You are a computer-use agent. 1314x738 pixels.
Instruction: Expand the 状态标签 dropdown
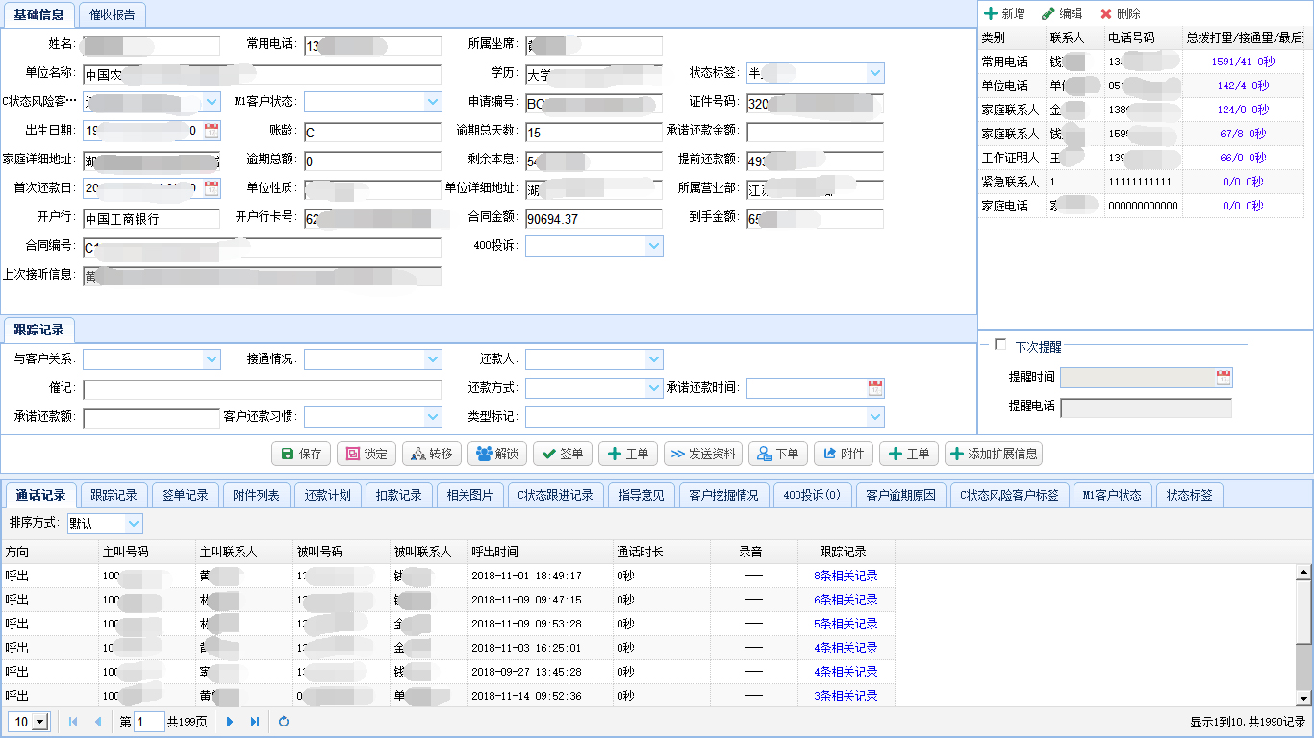[x=875, y=73]
